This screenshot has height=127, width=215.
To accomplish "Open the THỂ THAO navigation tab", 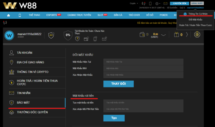I will (34, 15).
